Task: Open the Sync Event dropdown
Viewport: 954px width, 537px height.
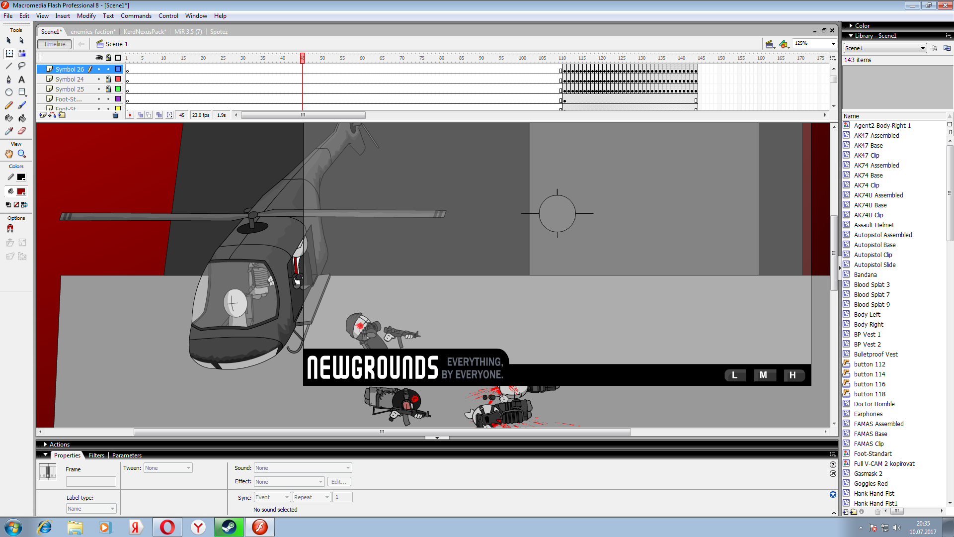Action: pyautogui.click(x=272, y=497)
